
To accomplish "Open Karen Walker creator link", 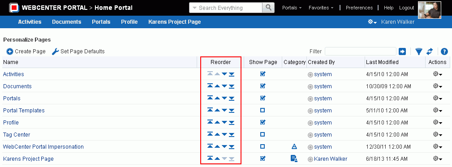I will [x=331, y=159].
